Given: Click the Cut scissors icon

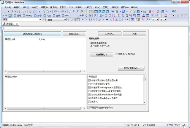Looking at the screenshot, I should [39, 11].
